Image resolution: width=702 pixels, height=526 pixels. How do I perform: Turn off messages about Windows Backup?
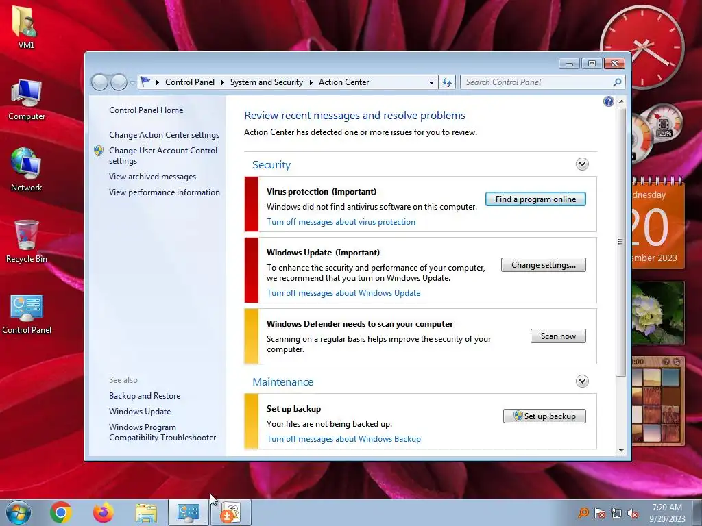pos(344,439)
